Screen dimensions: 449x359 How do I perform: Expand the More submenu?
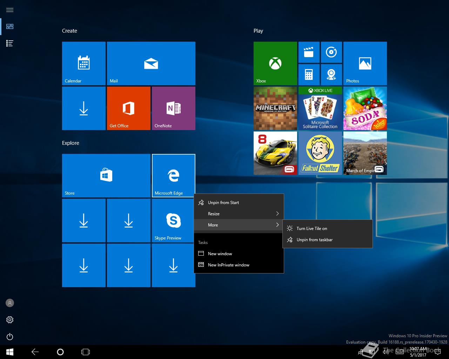coord(239,225)
